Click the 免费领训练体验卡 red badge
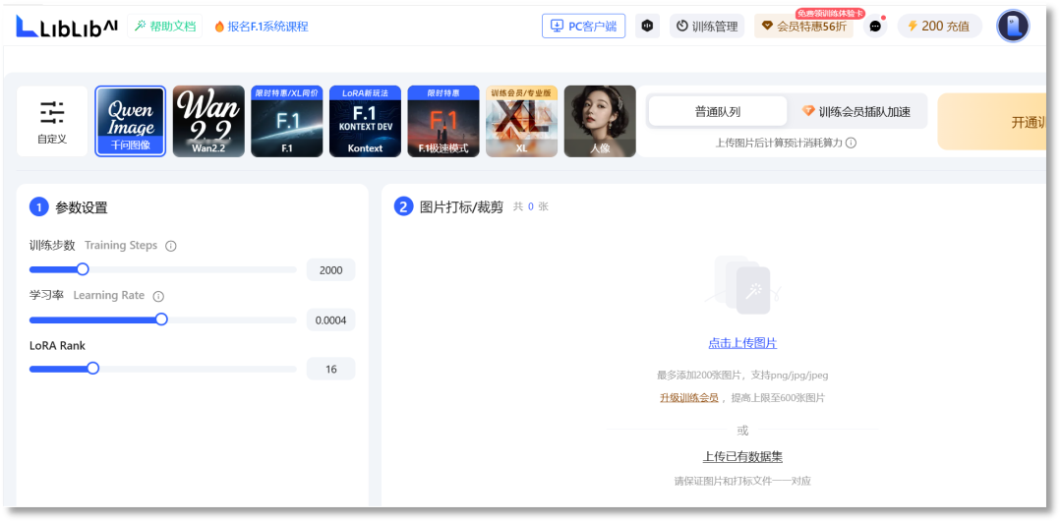 pos(830,13)
